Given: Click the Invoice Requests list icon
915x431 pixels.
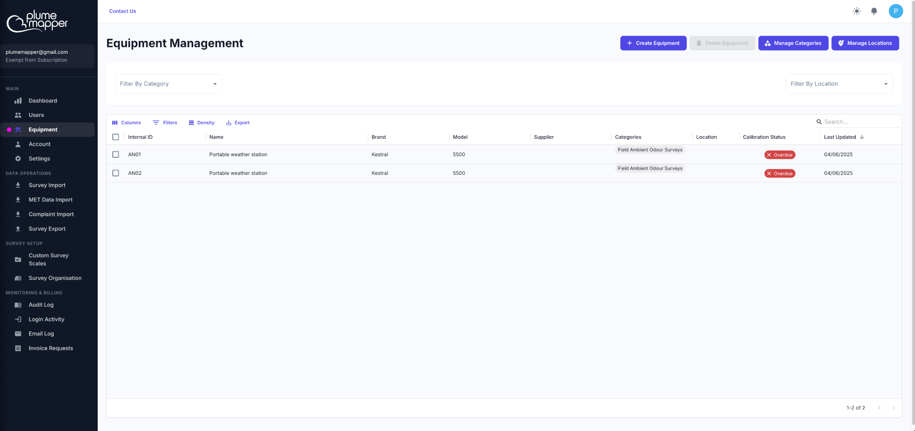Looking at the screenshot, I should pos(18,349).
